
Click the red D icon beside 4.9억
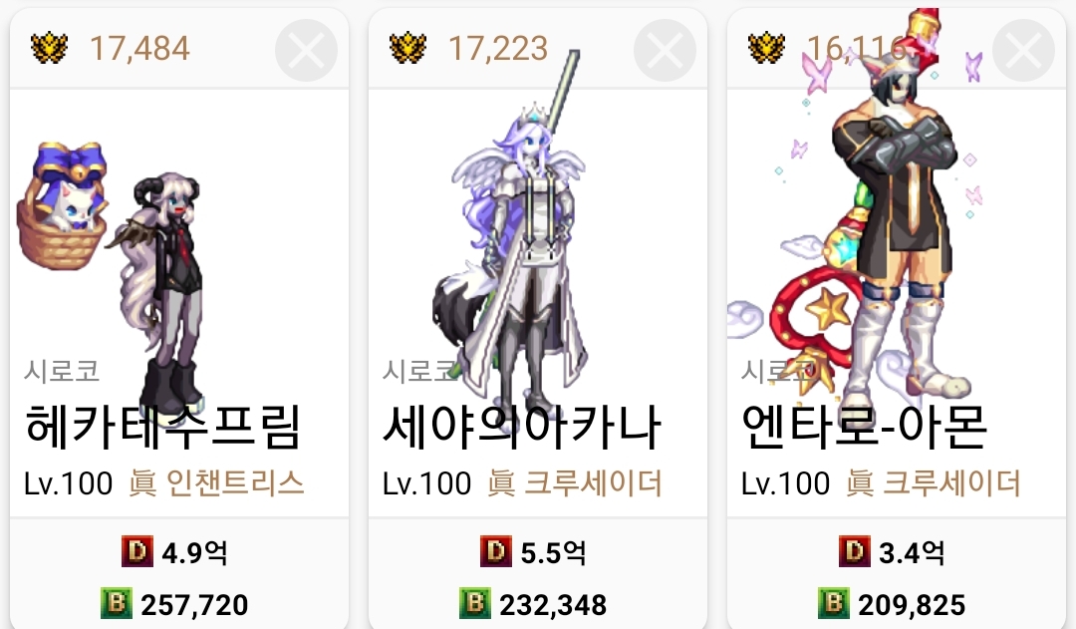point(137,551)
